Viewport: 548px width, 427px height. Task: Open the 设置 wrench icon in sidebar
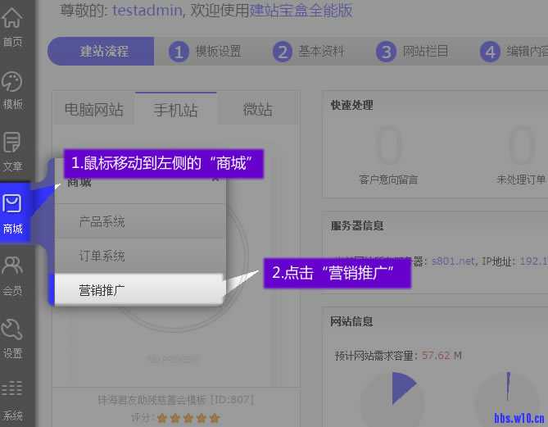click(13, 330)
